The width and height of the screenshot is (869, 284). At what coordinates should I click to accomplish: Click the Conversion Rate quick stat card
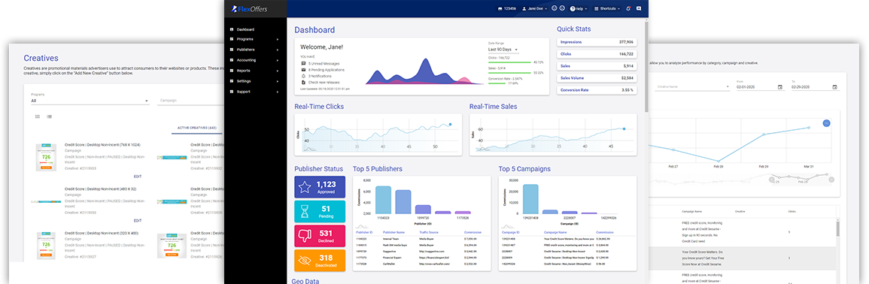tap(597, 89)
